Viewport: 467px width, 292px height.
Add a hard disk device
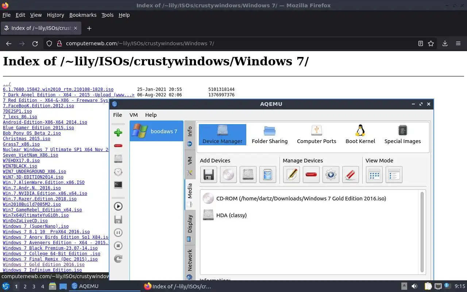pos(248,174)
